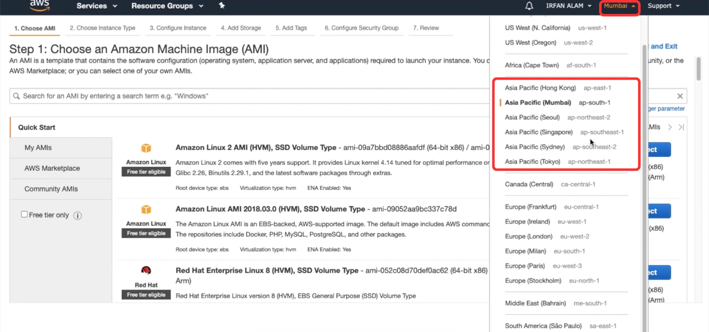Select Asia Pacific (Hong Kong) region

[558, 88]
